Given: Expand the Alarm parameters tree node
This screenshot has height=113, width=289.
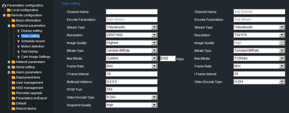Looking at the screenshot, I should tap(9, 72).
